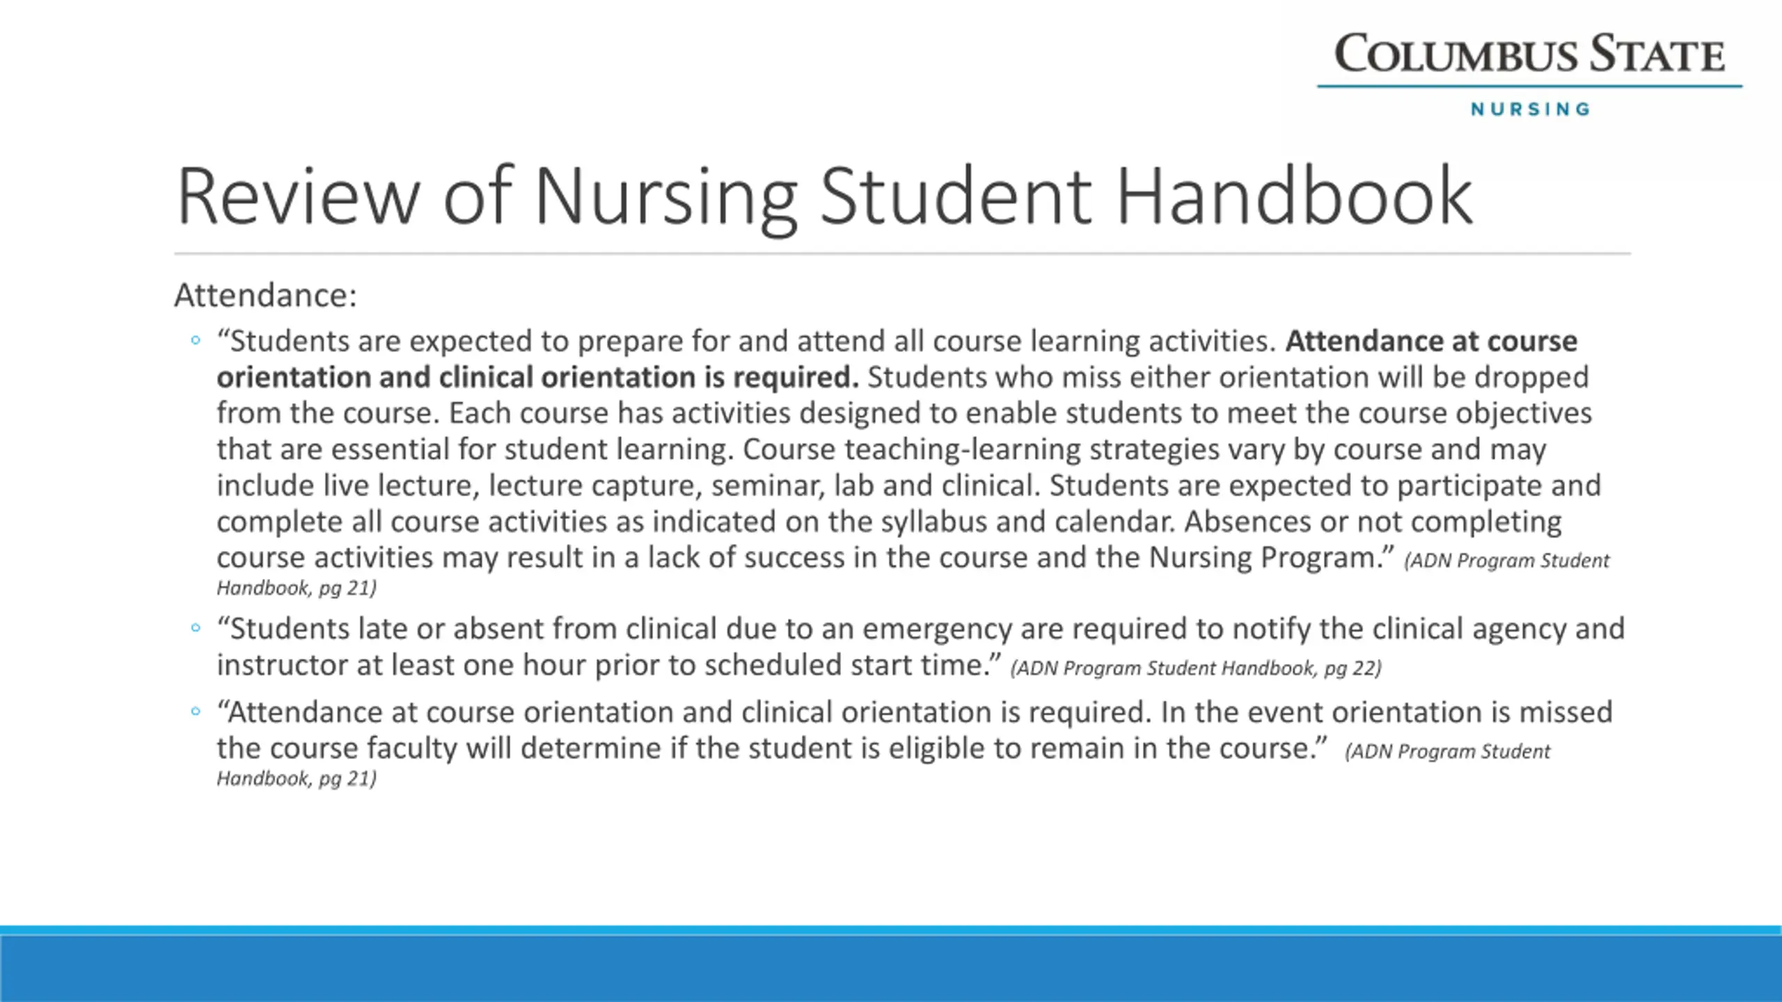Click the second bullet point marker
The height and width of the screenshot is (1002, 1782).
point(196,628)
